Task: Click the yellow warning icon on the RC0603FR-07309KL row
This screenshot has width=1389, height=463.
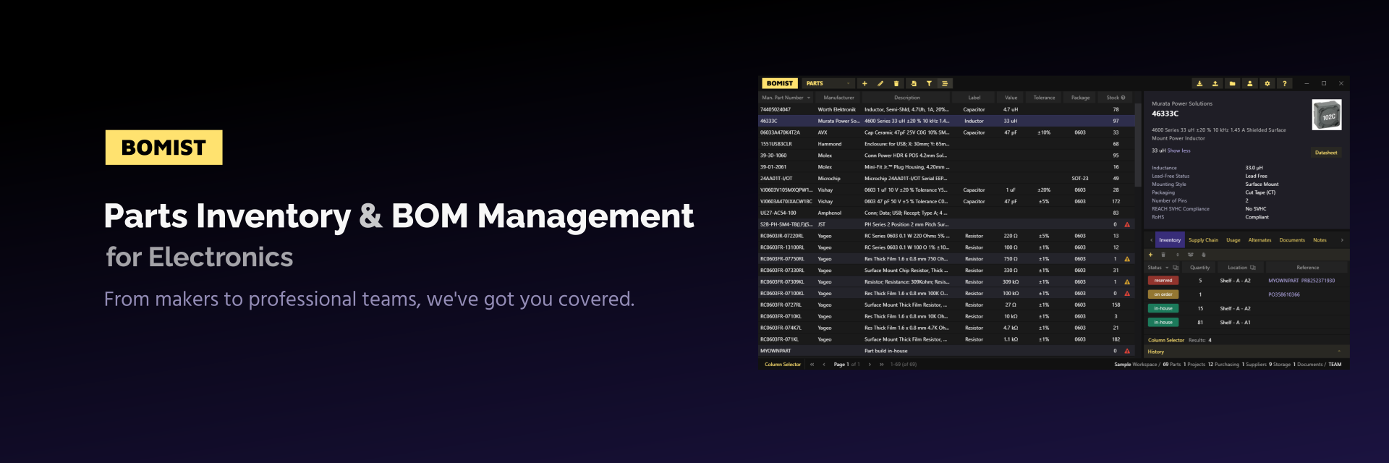Action: pyautogui.click(x=1127, y=282)
